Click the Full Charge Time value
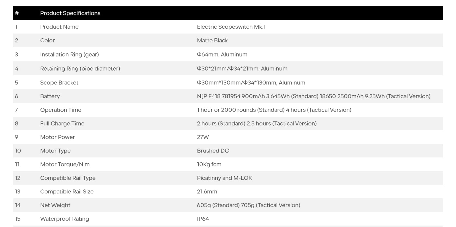 (256, 123)
